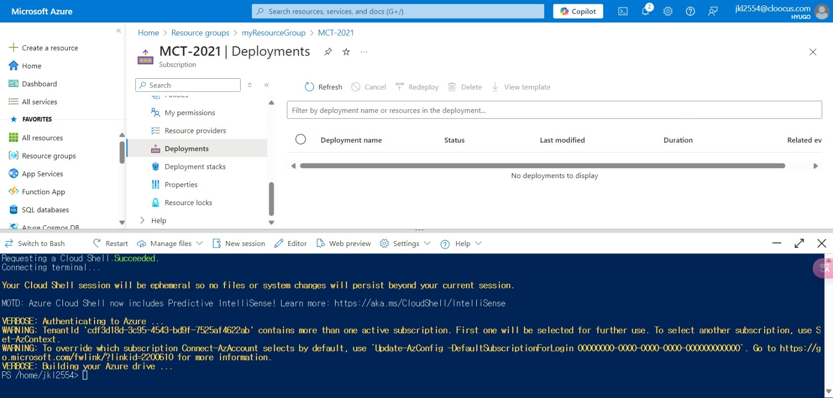The height and width of the screenshot is (398, 833).
Task: Pin the MCT-2021 Deployments blade
Action: [328, 52]
